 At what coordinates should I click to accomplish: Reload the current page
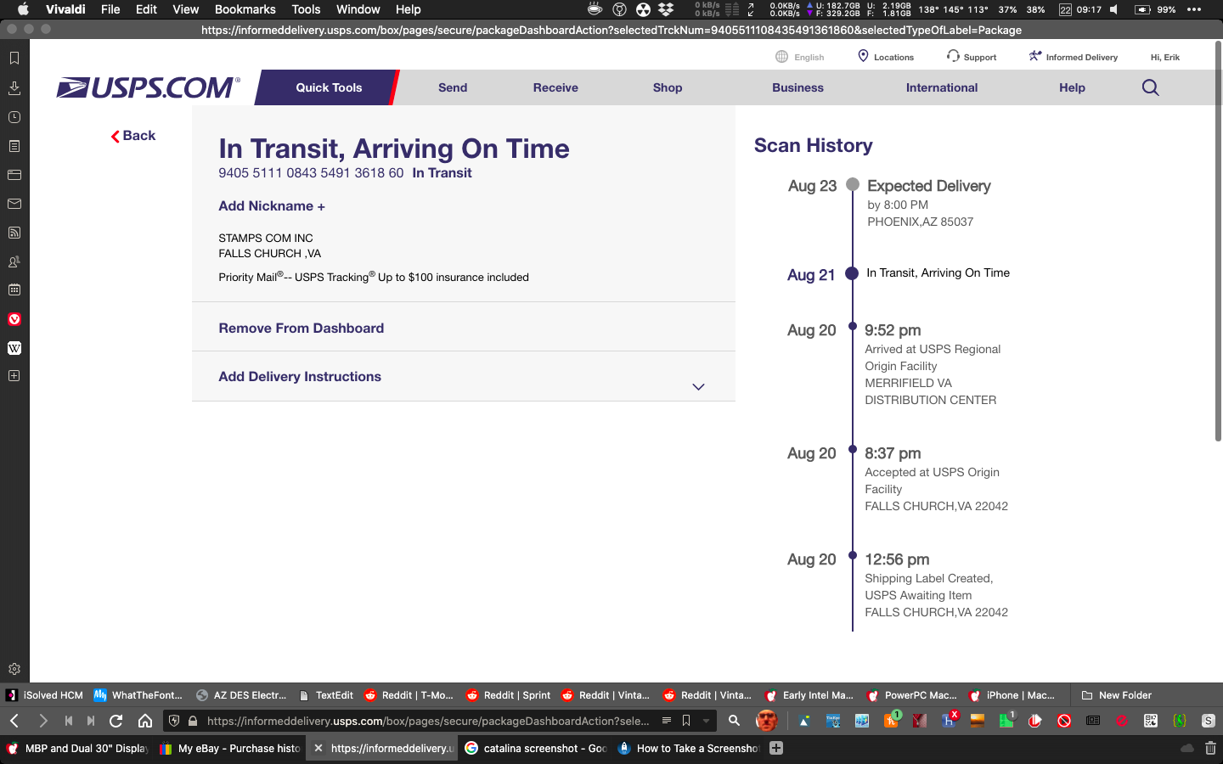pyautogui.click(x=116, y=721)
